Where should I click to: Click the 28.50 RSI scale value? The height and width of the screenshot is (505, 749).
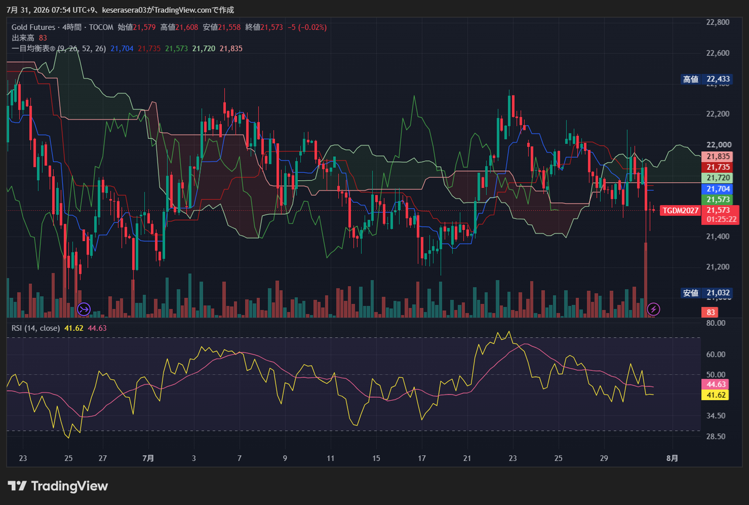(x=716, y=437)
